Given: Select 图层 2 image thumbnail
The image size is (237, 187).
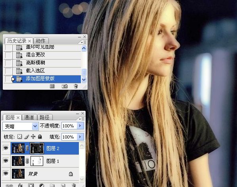Looking at the screenshot, I should (18, 148).
